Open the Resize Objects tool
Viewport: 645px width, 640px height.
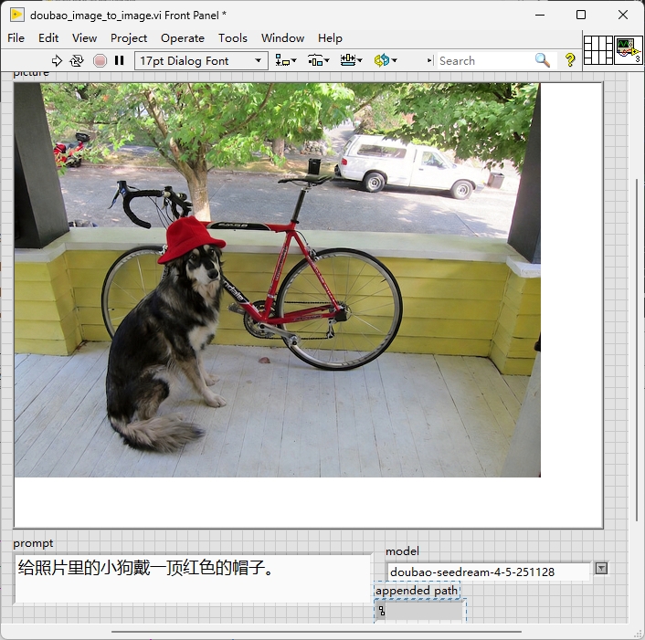click(351, 60)
